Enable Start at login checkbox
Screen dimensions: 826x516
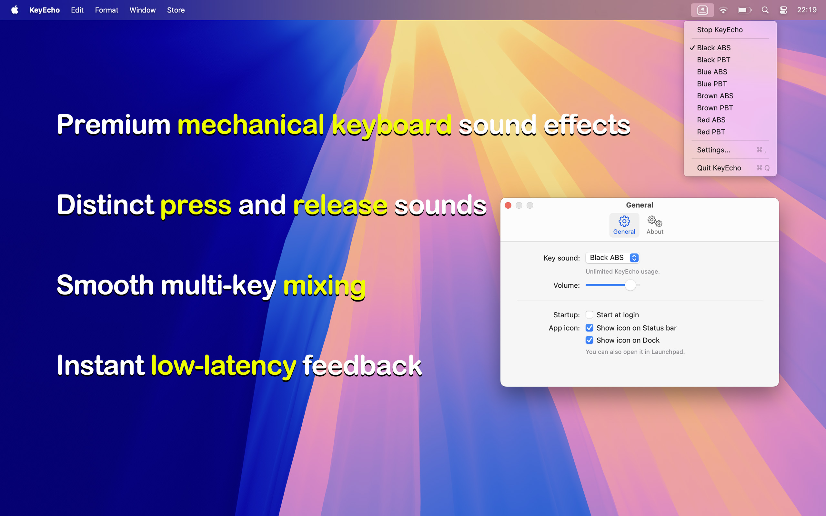pyautogui.click(x=589, y=315)
